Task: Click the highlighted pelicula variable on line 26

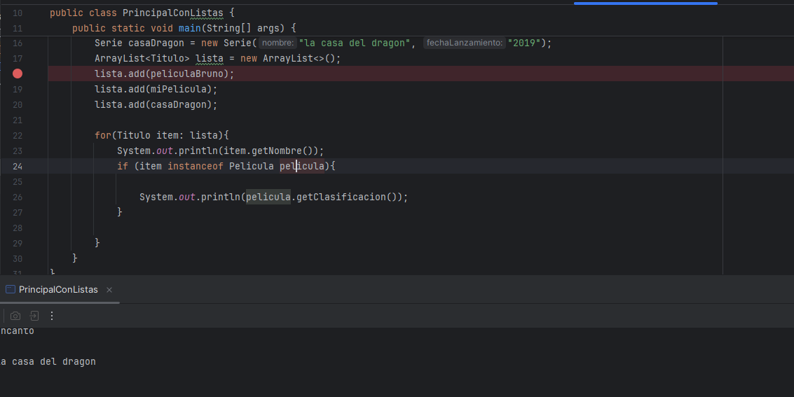Action: (x=268, y=197)
